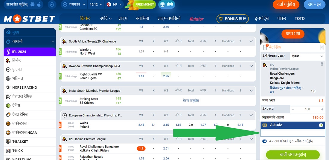The height and width of the screenshot is (160, 329).
Task: Click the trash icon to remove IPL bet
Action: (322, 64)
